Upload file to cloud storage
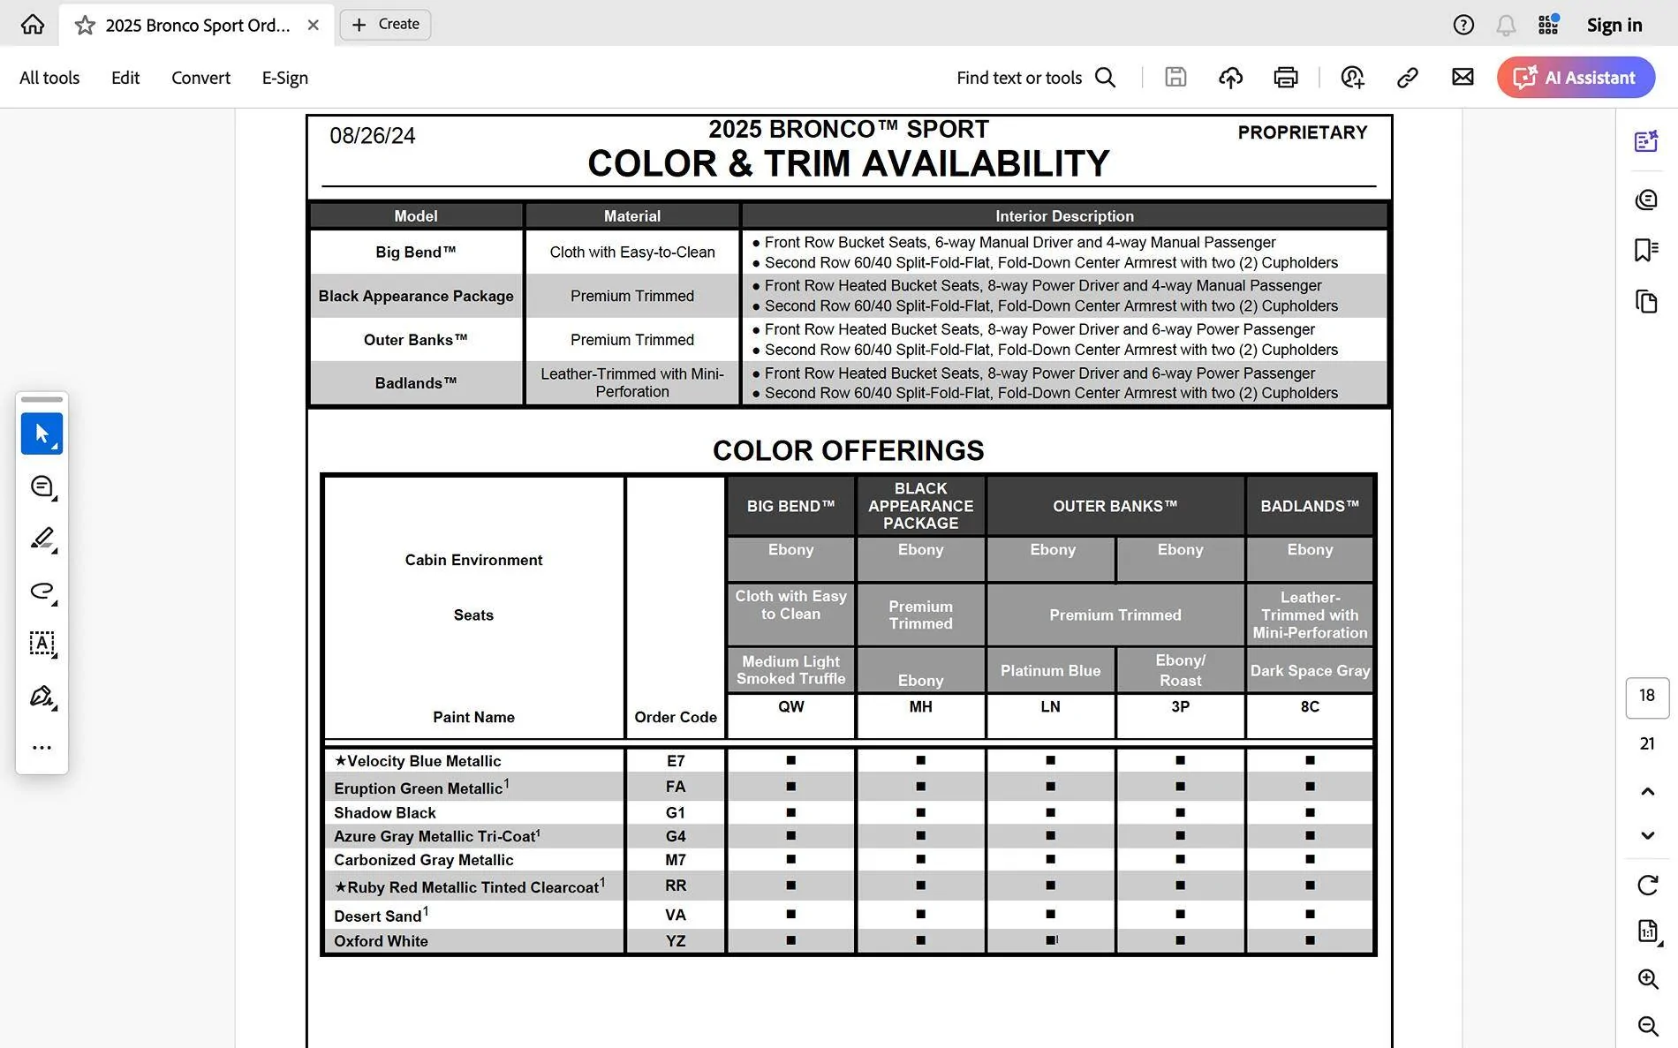 point(1230,78)
